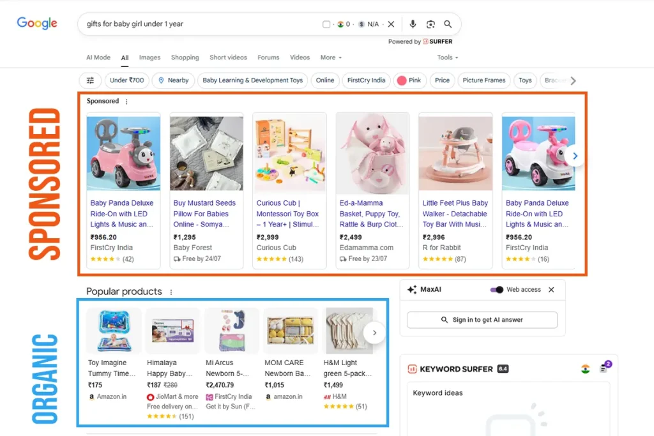Open Mustard Seeds Pillow product image
Screen dimensions: 654x436
pyautogui.click(x=206, y=153)
